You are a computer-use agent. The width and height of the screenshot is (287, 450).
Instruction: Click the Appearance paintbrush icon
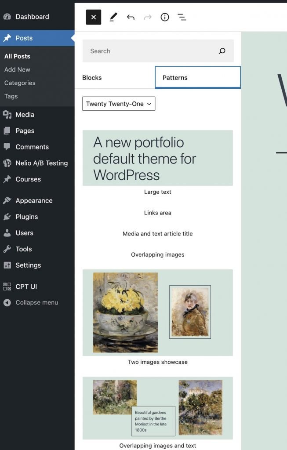pos(7,200)
